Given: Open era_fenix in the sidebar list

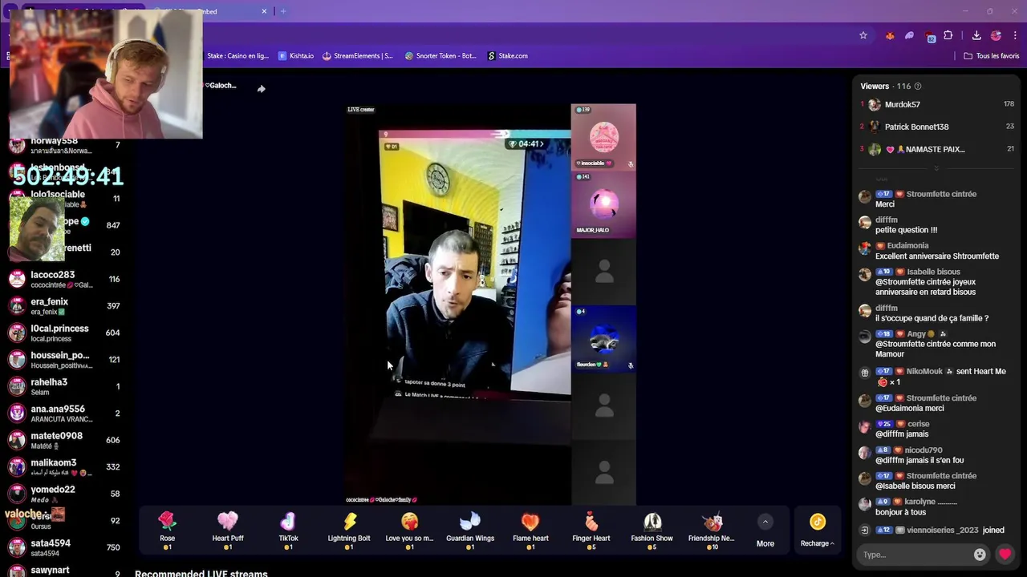Looking at the screenshot, I should point(66,306).
